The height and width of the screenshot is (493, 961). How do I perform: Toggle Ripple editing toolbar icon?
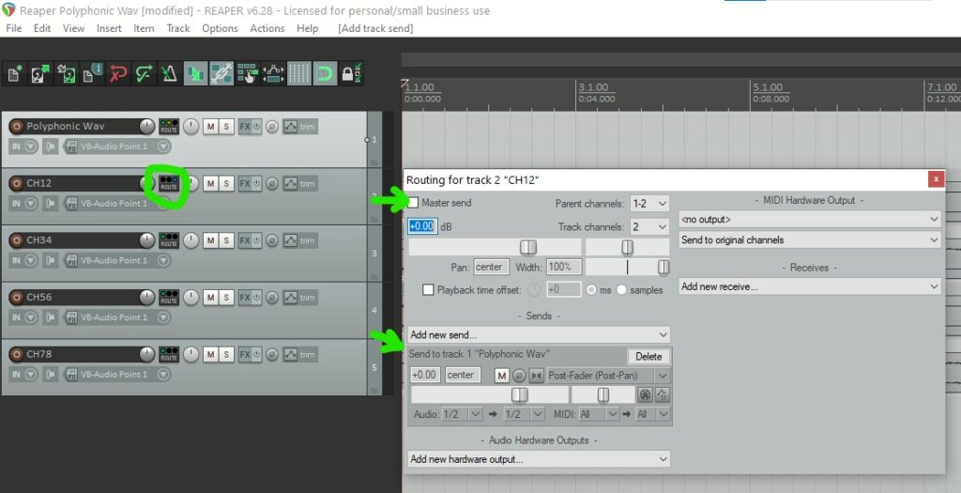[x=248, y=74]
